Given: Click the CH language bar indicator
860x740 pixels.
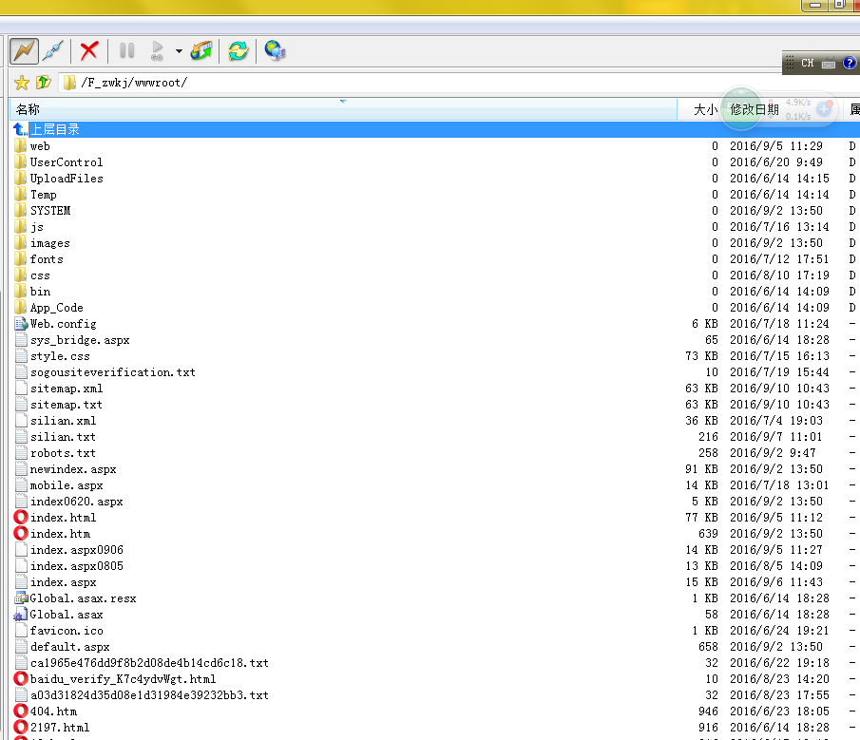Looking at the screenshot, I should click(x=807, y=64).
